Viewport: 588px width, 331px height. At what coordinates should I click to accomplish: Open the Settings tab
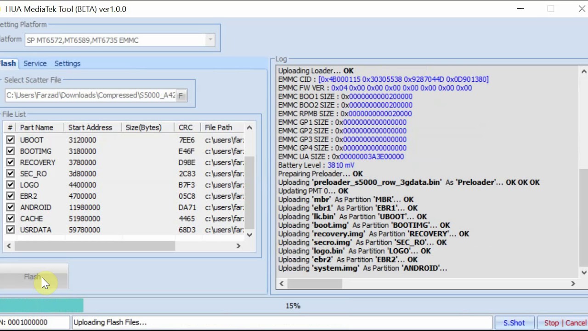(x=68, y=63)
